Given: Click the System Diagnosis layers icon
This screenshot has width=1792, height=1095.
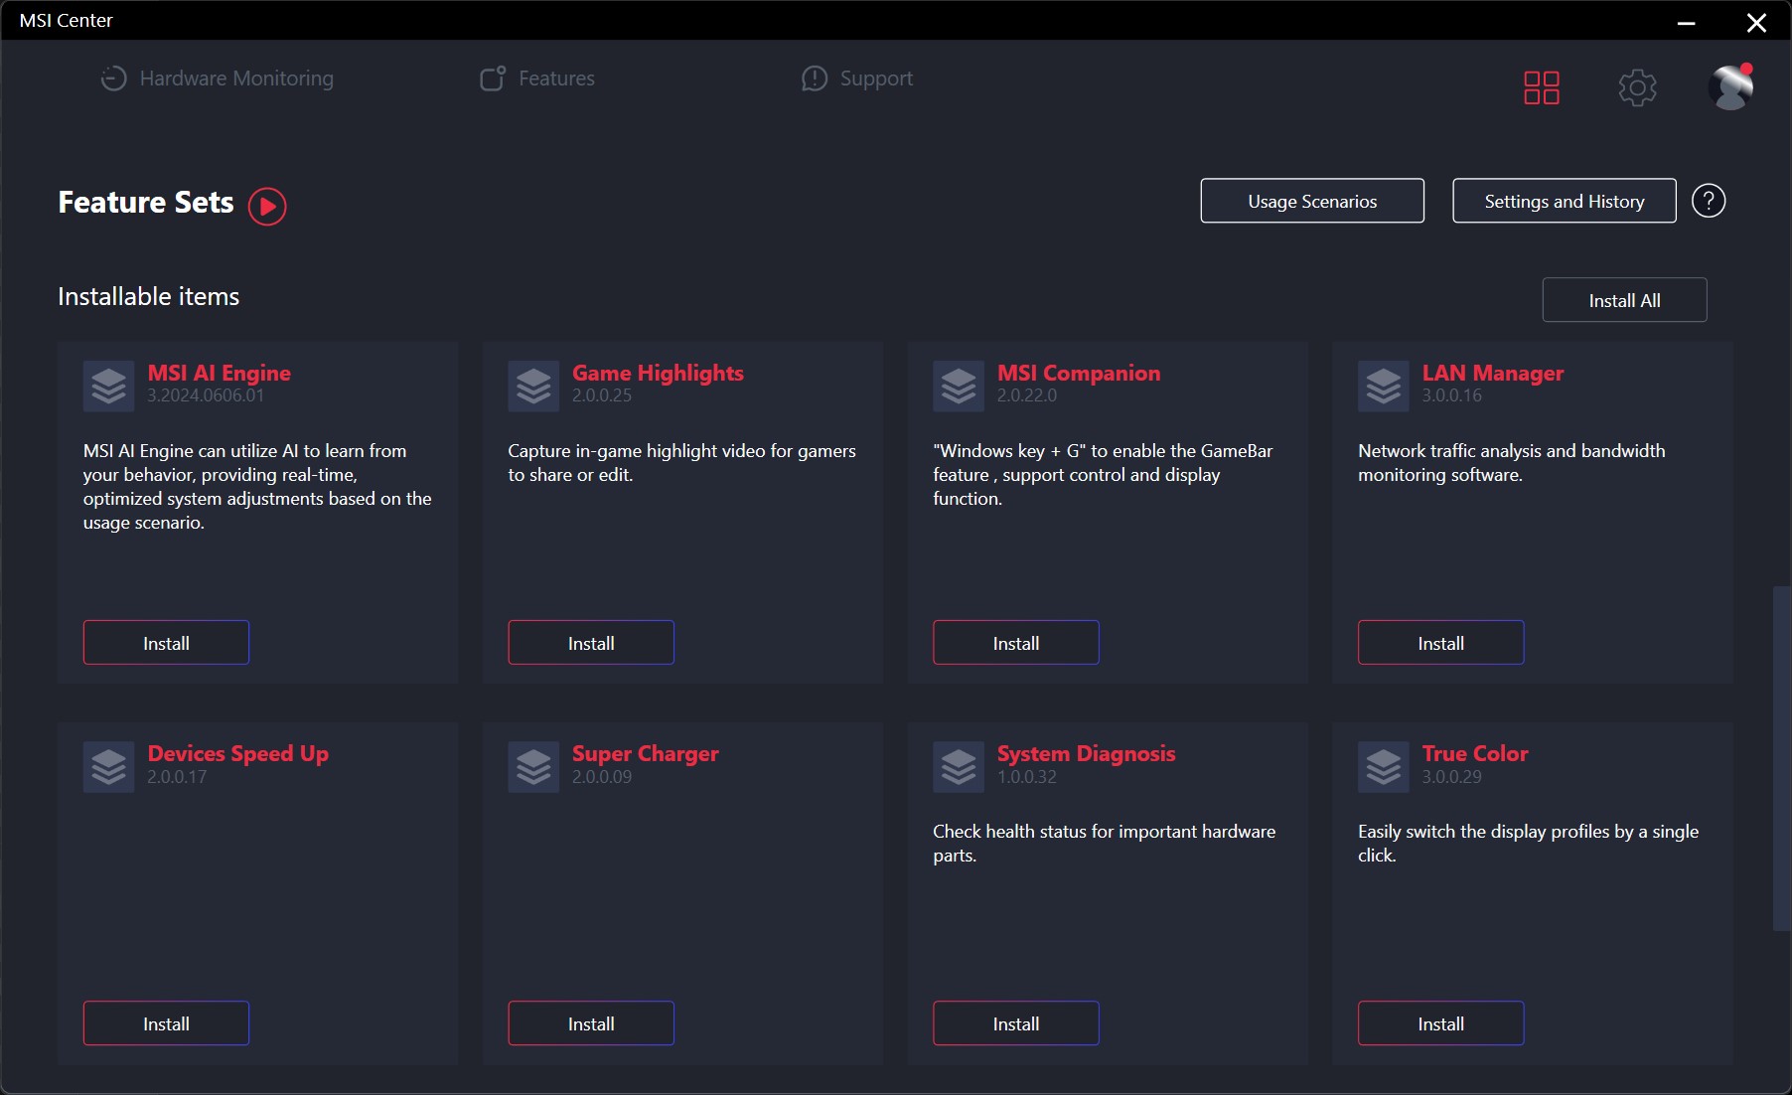Looking at the screenshot, I should click(x=959, y=766).
